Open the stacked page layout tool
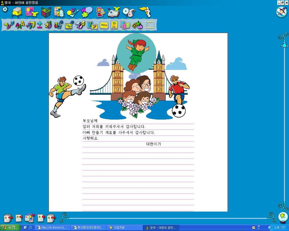Screen dimensions: 289x231 coord(125,25)
